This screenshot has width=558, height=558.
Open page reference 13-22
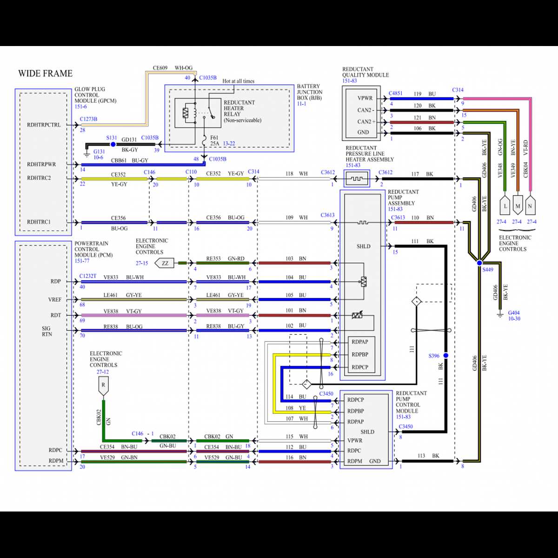coord(229,144)
